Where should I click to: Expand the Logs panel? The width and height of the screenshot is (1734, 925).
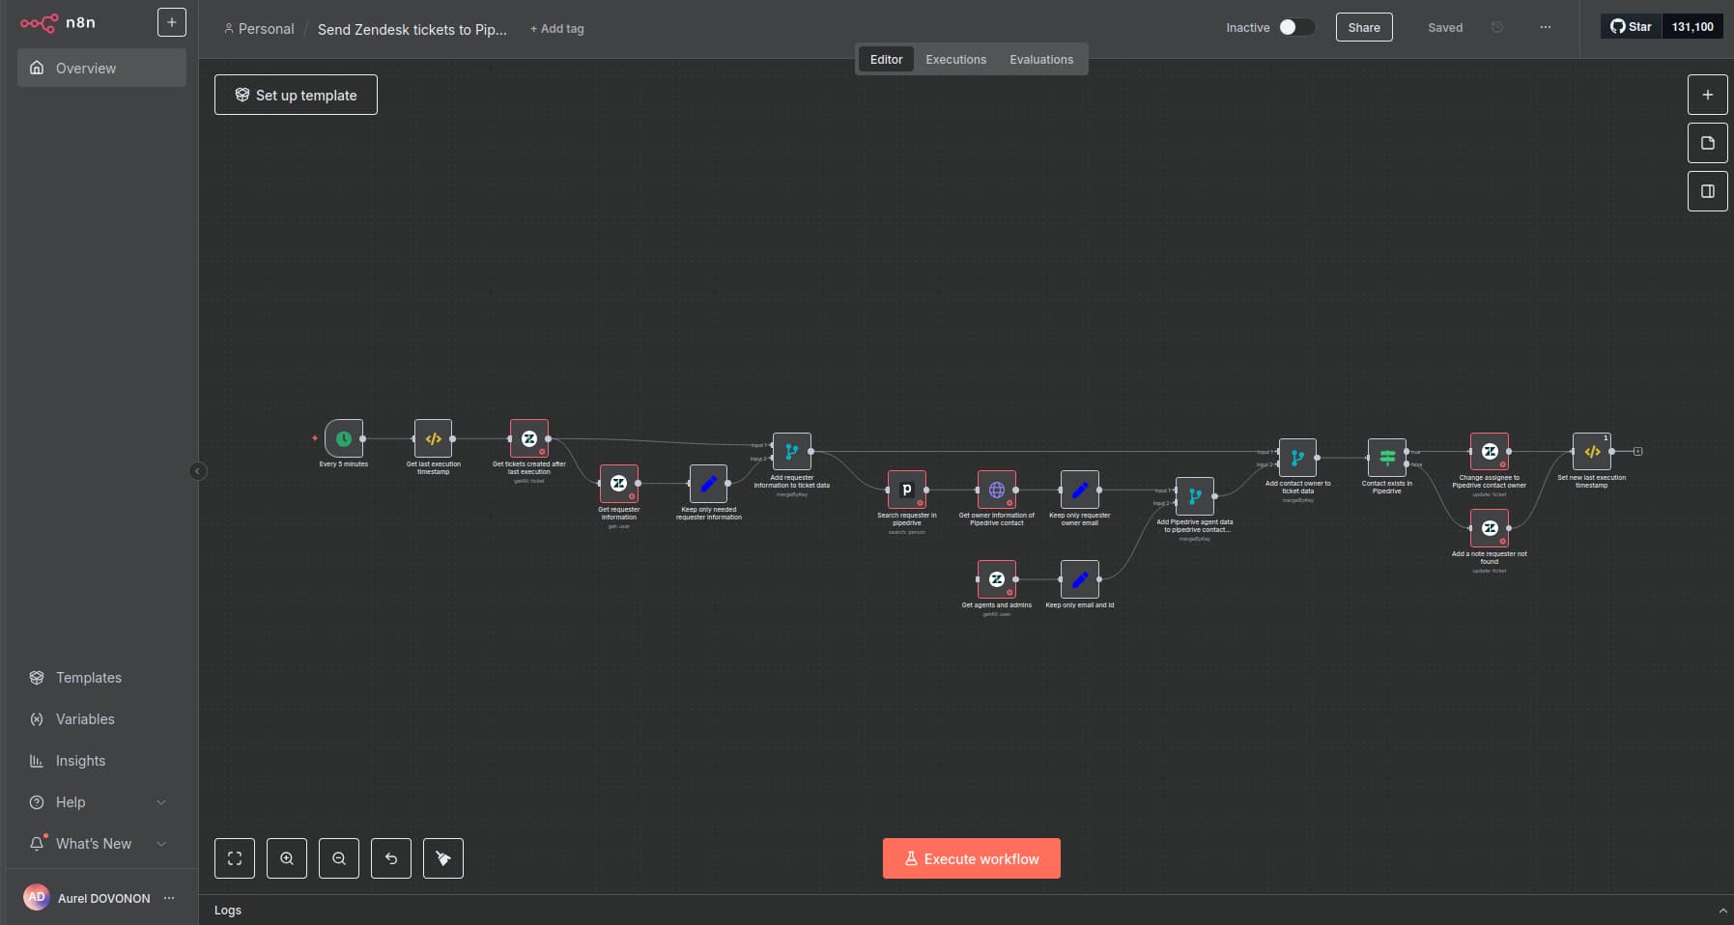click(1722, 911)
